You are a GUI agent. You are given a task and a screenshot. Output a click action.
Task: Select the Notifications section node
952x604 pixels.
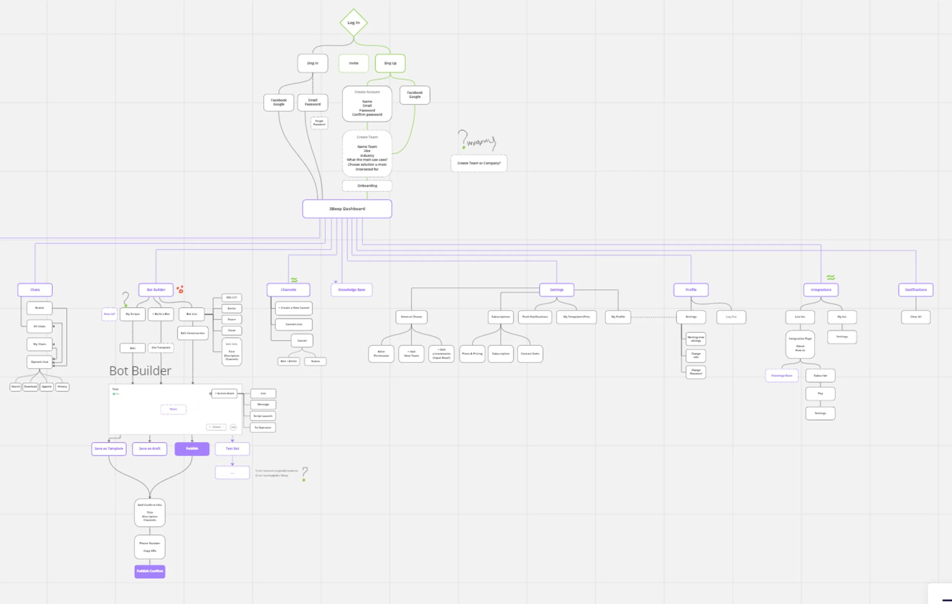pos(915,290)
